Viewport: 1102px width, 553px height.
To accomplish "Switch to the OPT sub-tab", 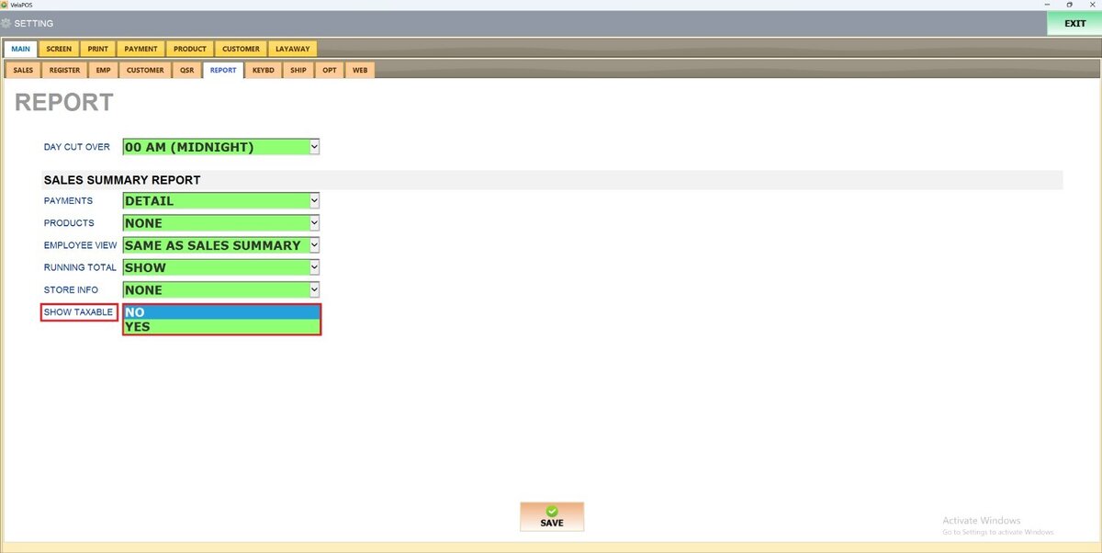I will coord(329,70).
